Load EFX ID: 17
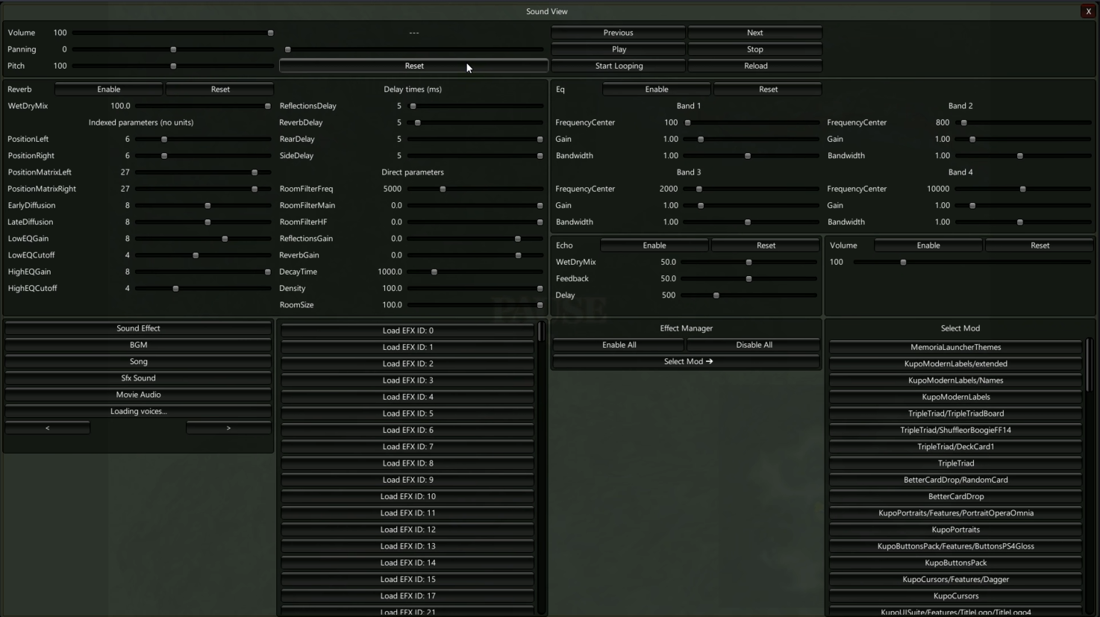Image resolution: width=1100 pixels, height=617 pixels. (407, 596)
